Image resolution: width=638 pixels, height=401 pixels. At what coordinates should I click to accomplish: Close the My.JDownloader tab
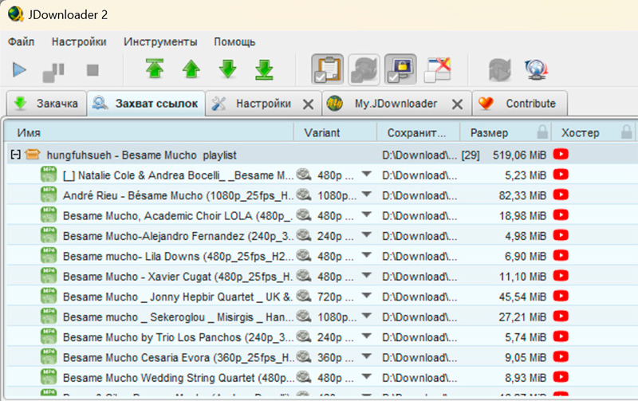[x=457, y=104]
